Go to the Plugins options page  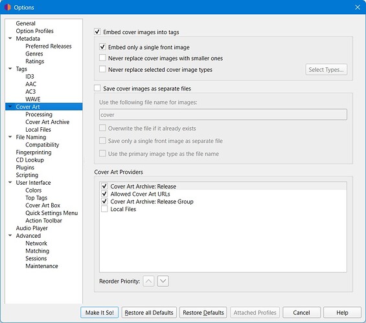[25, 167]
